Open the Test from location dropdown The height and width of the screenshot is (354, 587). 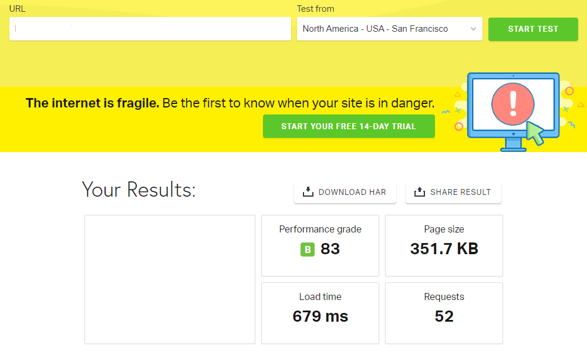(389, 29)
